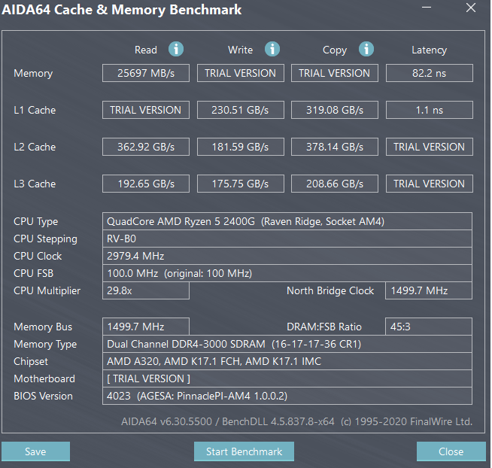Screen dimensions: 492x468
Task: Start the benchmark
Action: coord(244,451)
